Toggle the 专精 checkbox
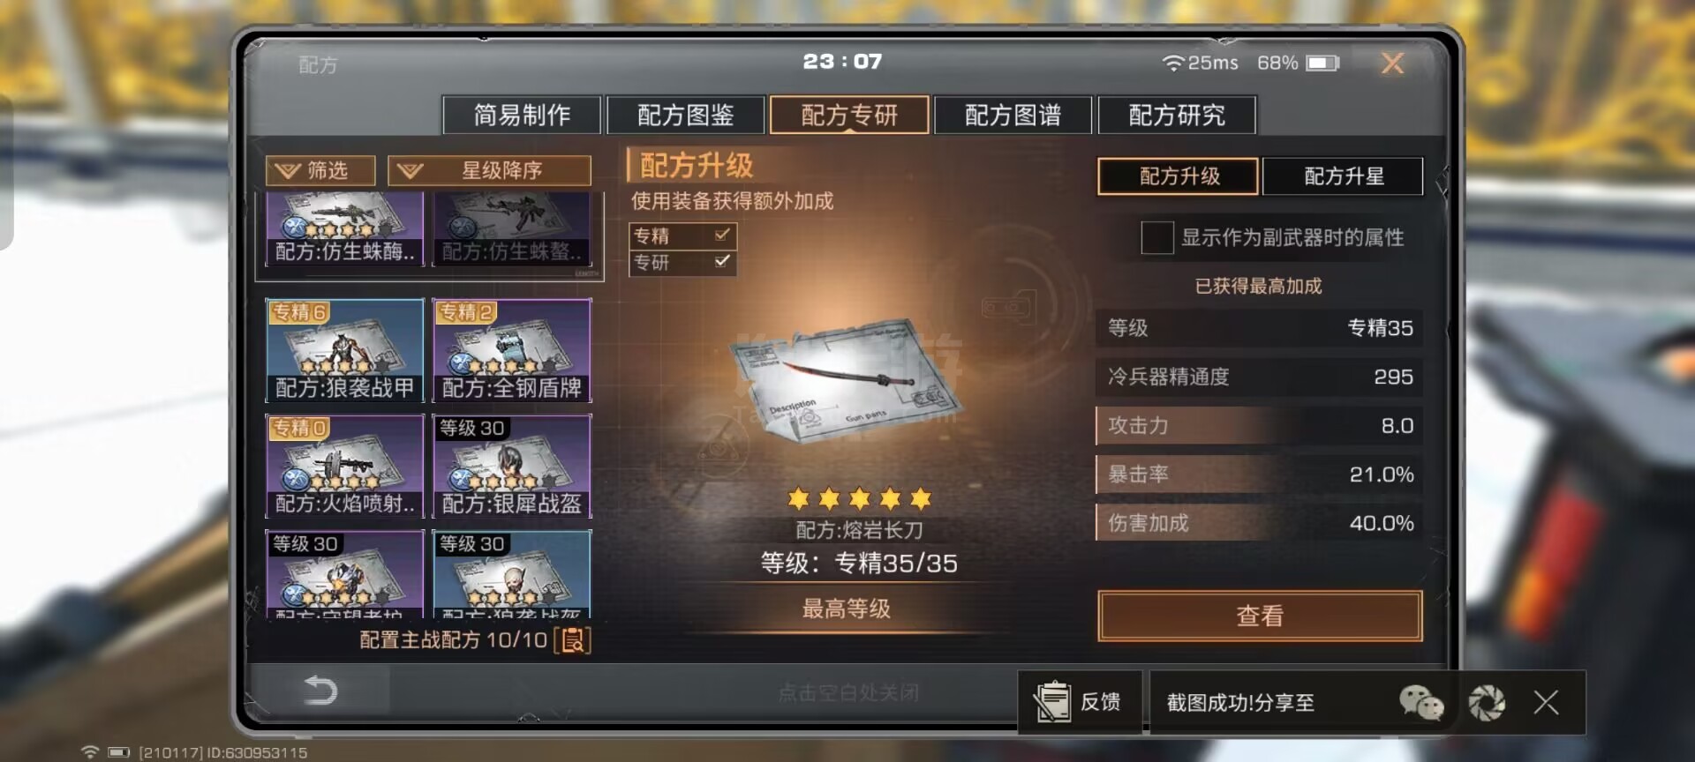 coord(722,235)
